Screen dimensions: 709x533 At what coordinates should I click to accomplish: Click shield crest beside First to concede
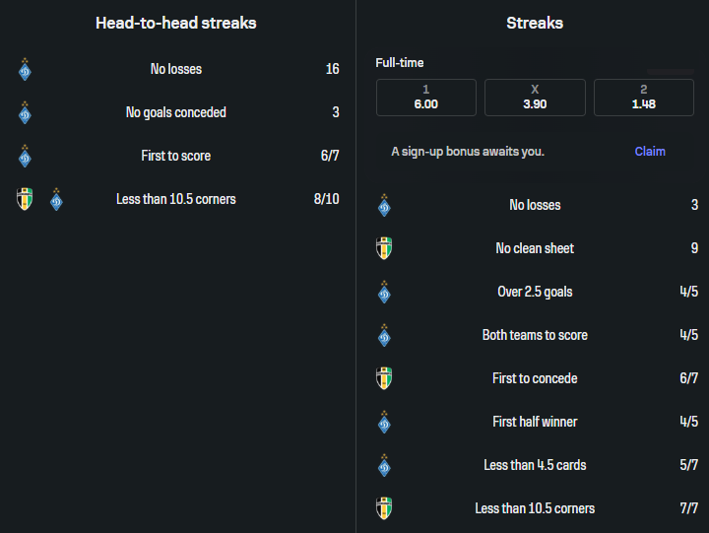click(384, 378)
